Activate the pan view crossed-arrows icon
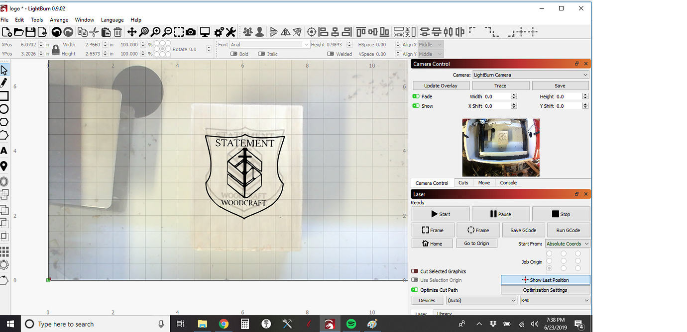 click(132, 32)
